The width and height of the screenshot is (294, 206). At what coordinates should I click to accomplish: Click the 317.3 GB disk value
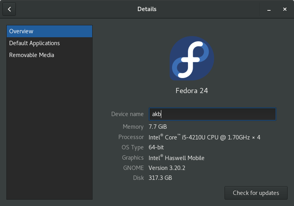point(160,178)
